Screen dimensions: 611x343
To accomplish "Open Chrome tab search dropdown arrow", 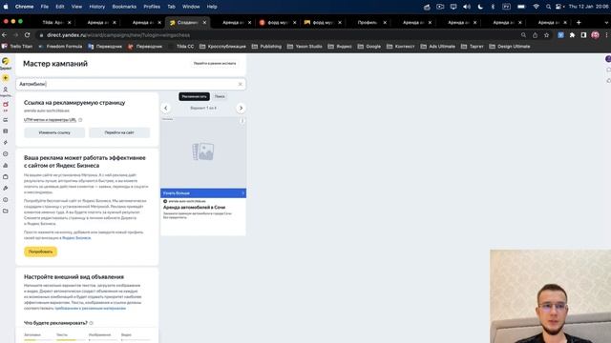I will click(606, 22).
